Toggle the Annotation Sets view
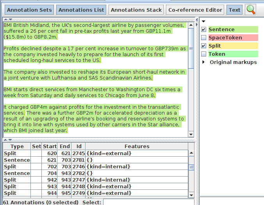 click(29, 10)
